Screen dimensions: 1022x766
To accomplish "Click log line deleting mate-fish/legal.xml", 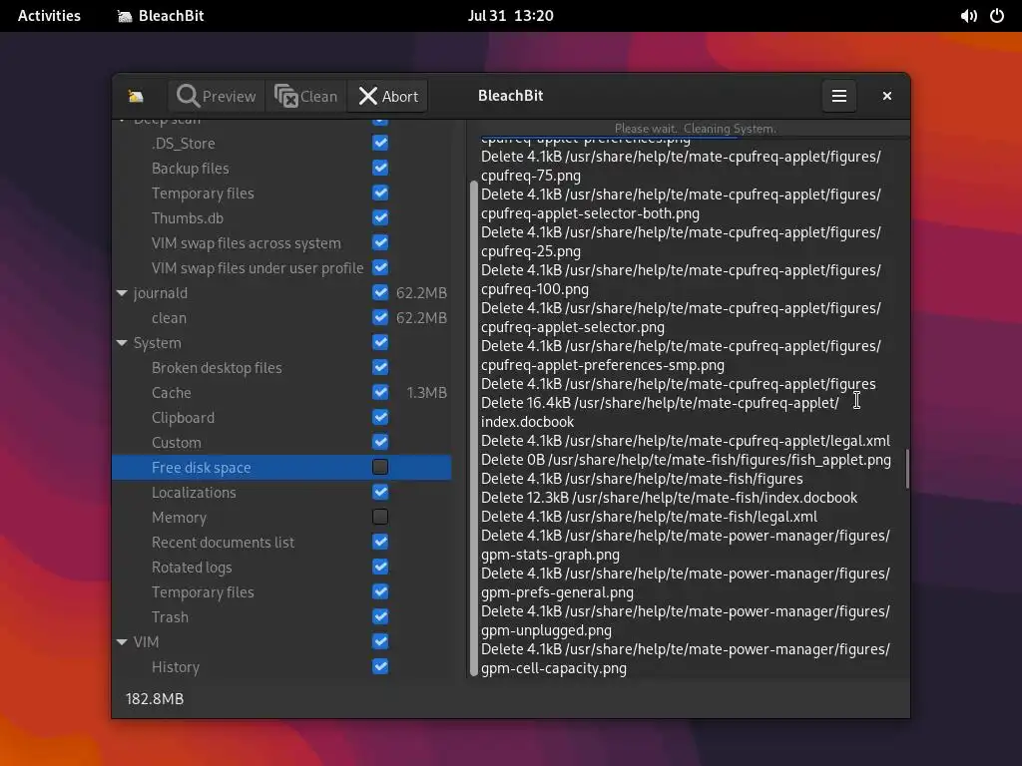I will pyautogui.click(x=649, y=517).
